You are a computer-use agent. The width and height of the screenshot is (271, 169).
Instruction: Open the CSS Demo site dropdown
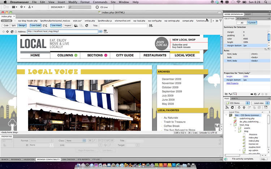pyautogui.click(x=237, y=103)
